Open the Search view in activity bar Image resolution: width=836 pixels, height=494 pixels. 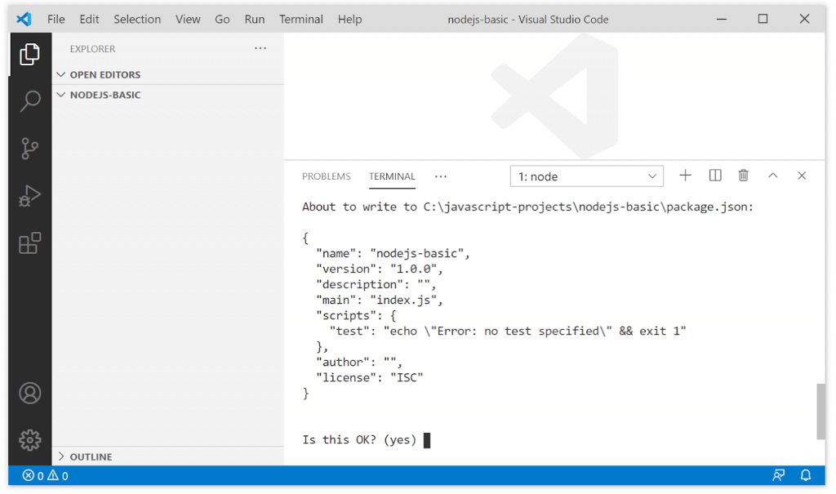click(30, 101)
